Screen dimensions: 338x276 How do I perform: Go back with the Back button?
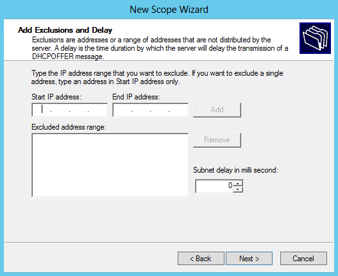tap(201, 258)
